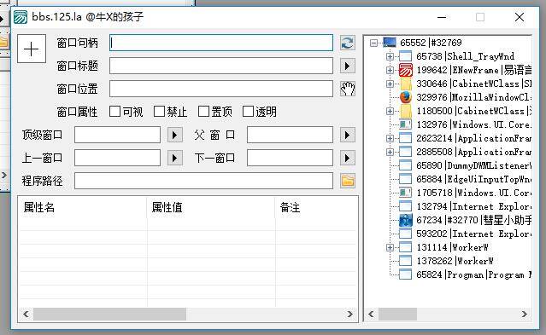Click the folder icon of 330646 CabinetWClass
The image size is (546, 335).
[405, 84]
